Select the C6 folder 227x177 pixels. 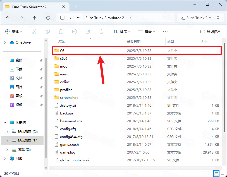point(137,51)
